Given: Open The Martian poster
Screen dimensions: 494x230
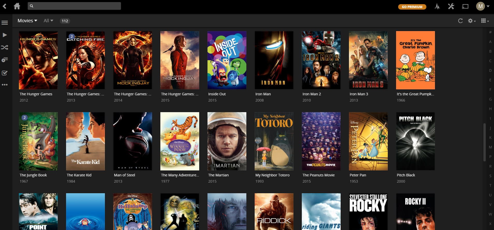Looking at the screenshot, I should (227, 141).
